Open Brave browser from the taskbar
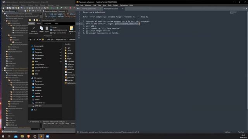 28,136
